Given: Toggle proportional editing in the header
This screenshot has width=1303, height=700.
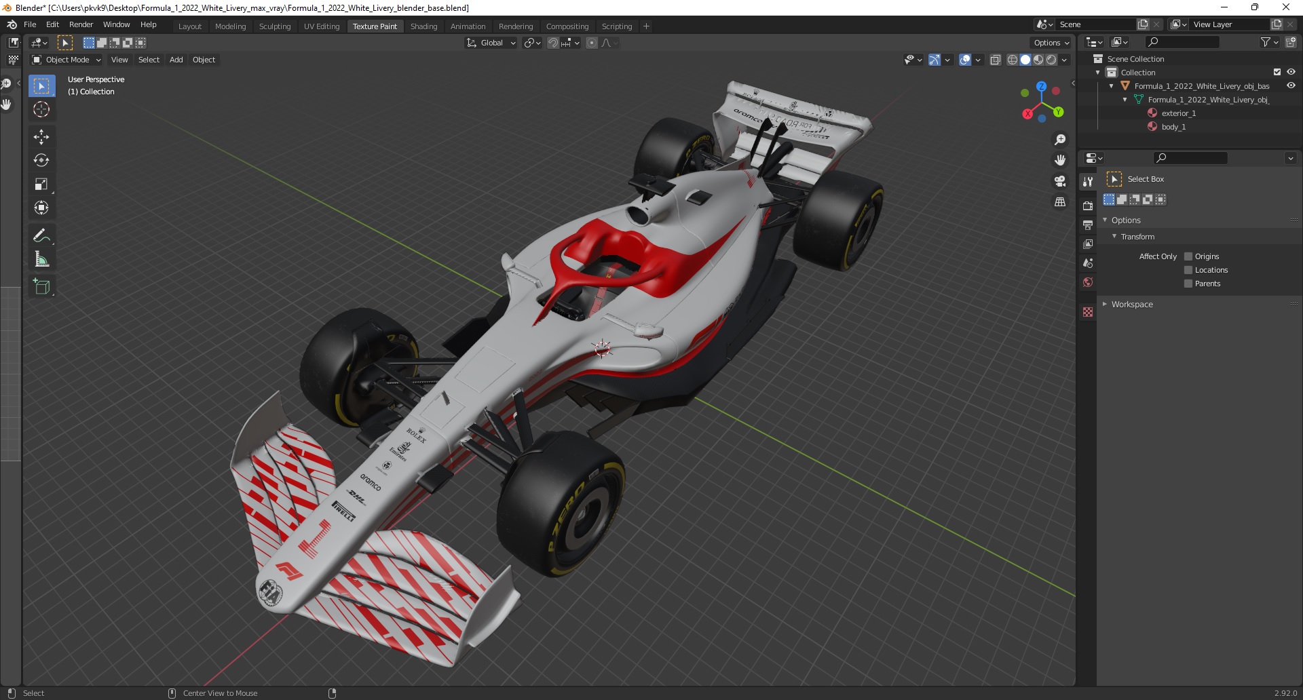Looking at the screenshot, I should [592, 43].
